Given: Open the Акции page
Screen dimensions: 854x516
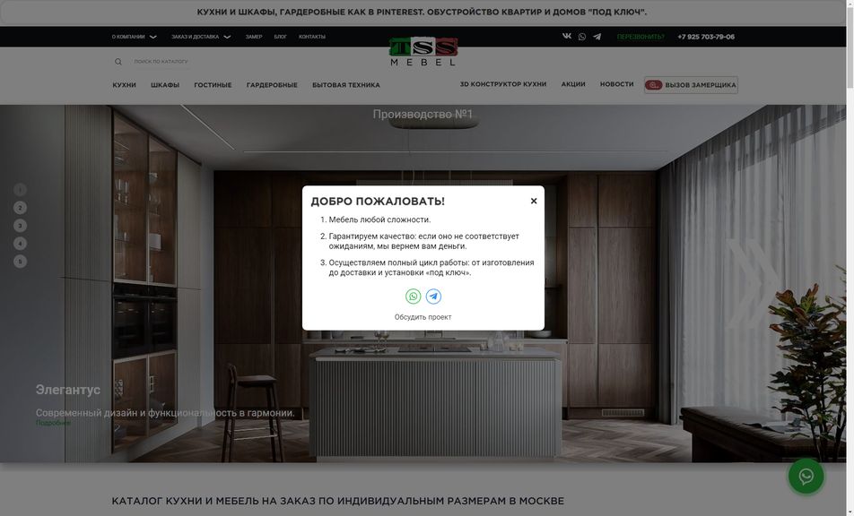Looking at the screenshot, I should click(x=573, y=84).
